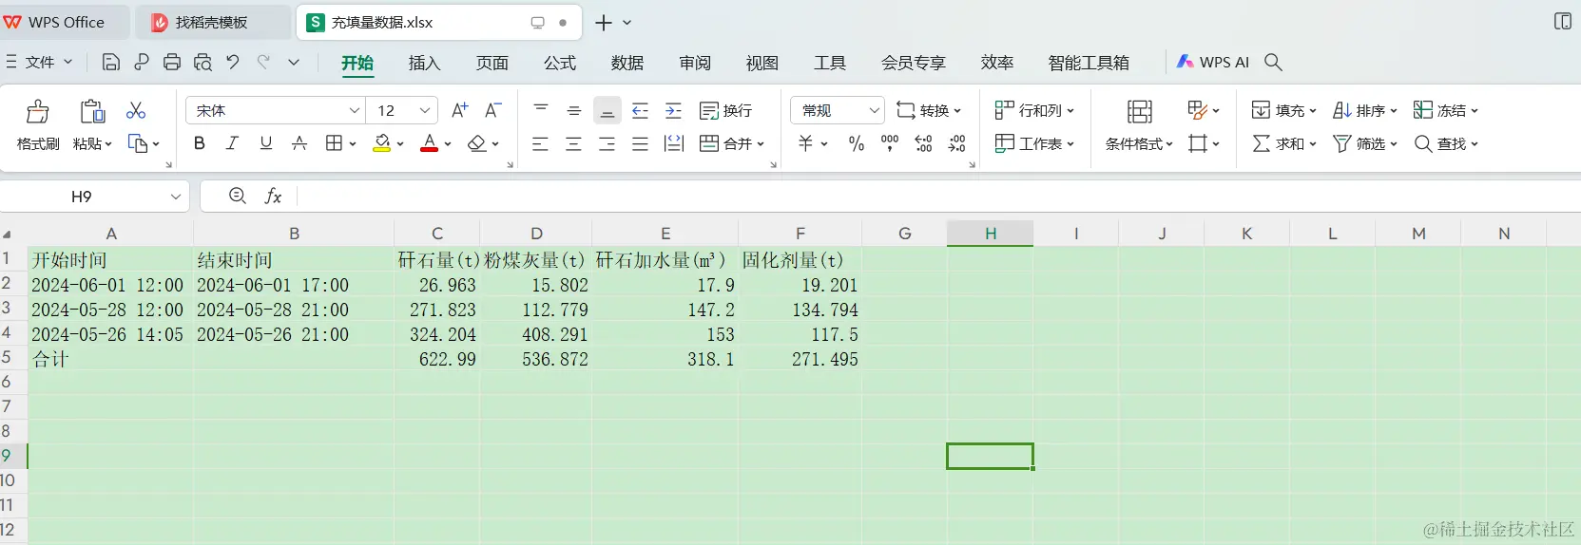Align cell content to vertical middle

click(x=574, y=110)
